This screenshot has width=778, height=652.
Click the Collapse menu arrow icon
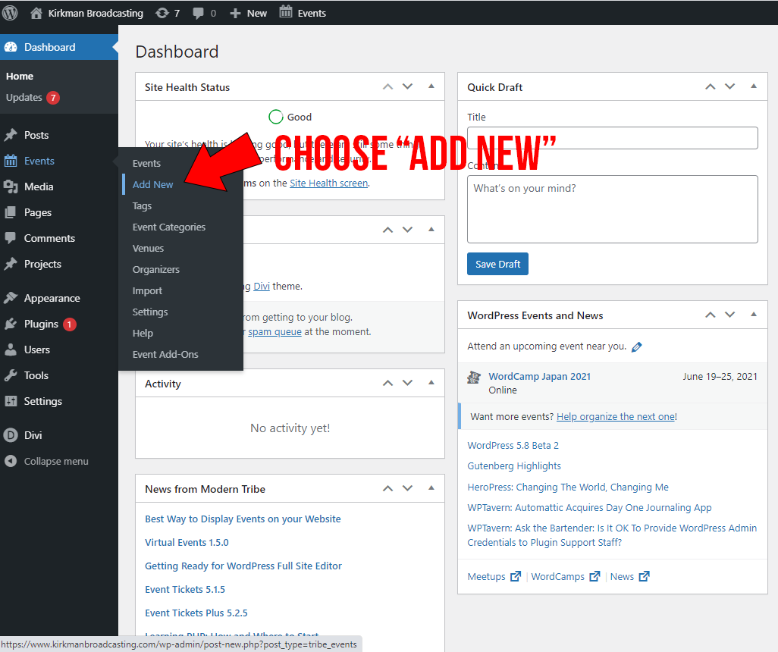(11, 461)
